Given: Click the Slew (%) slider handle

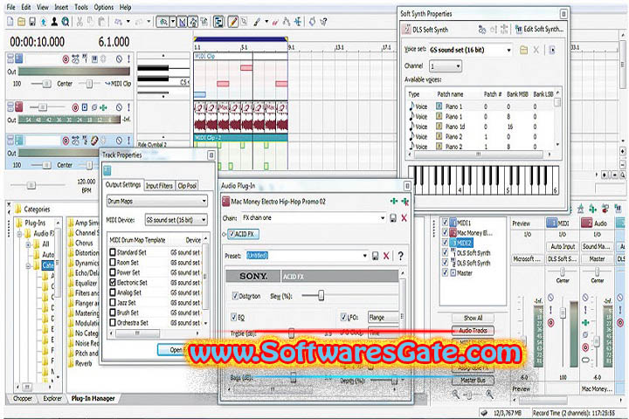Looking at the screenshot, I should point(321,296).
